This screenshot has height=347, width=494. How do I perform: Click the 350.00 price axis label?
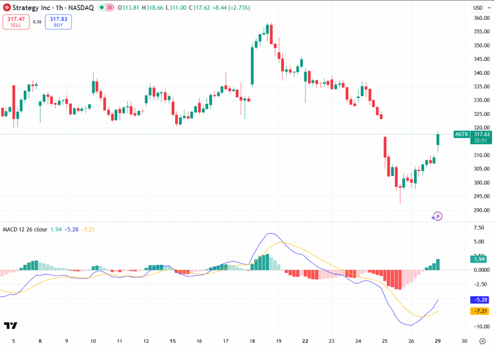(x=482, y=45)
